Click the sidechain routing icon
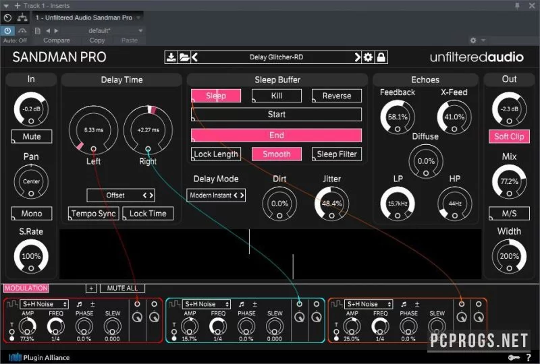Image resolution: width=540 pixels, height=364 pixels. [x=22, y=18]
